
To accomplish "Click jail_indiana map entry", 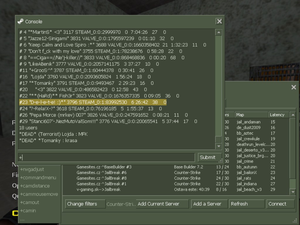I will [x=247, y=184].
